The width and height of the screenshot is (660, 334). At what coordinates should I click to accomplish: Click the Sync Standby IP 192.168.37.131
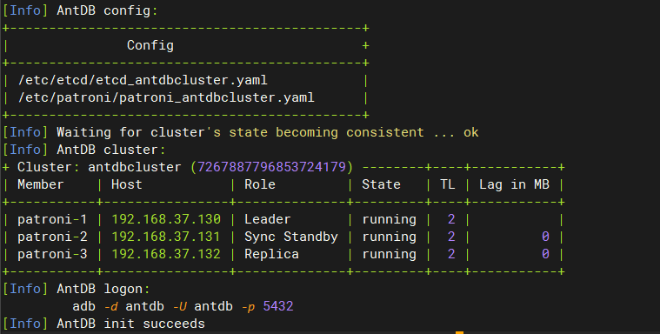click(x=166, y=237)
